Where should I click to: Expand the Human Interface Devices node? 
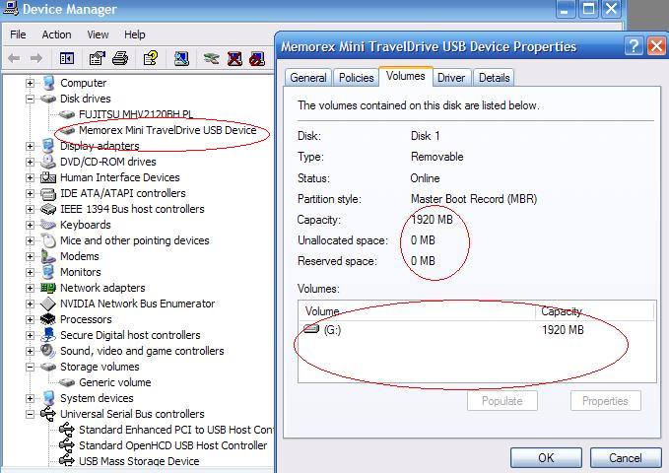[x=30, y=177]
